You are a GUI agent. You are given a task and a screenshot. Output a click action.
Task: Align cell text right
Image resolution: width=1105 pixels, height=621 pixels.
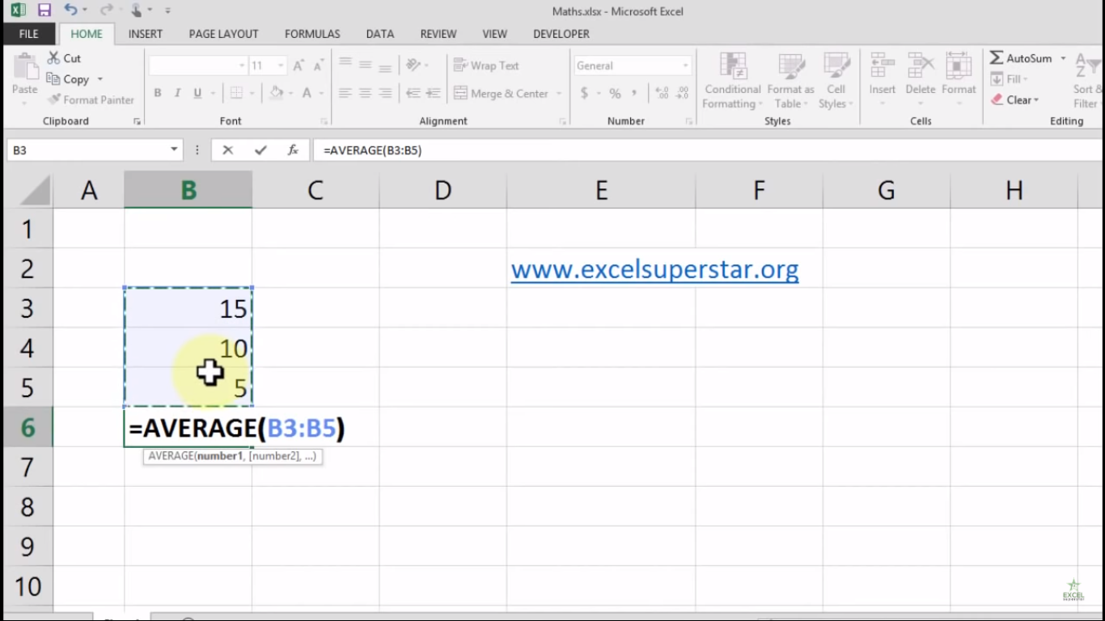pyautogui.click(x=386, y=93)
